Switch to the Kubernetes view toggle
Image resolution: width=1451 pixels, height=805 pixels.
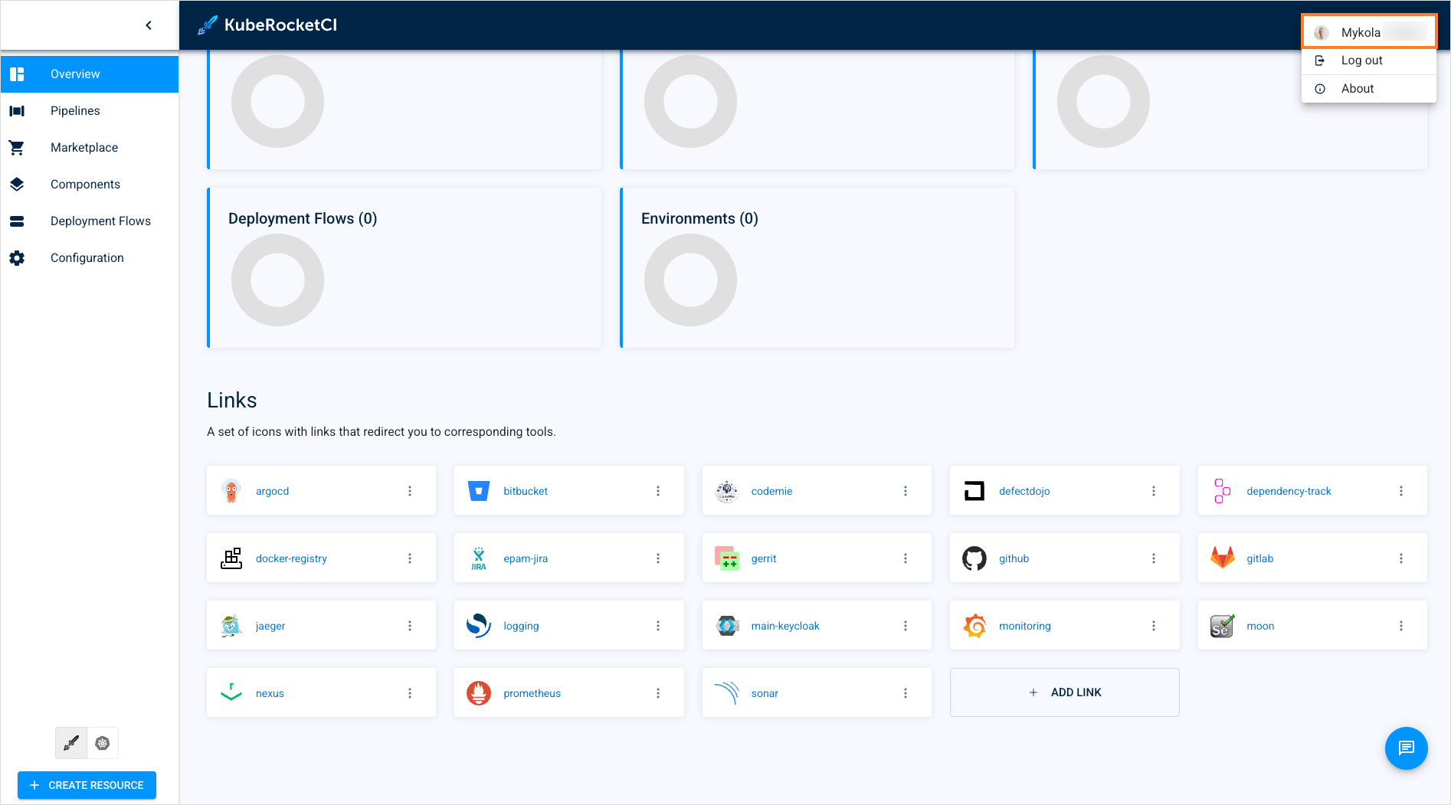click(103, 743)
